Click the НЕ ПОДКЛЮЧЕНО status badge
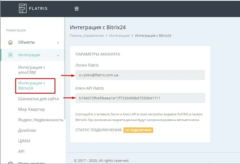The width and height of the screenshot is (240, 164). click(x=138, y=130)
